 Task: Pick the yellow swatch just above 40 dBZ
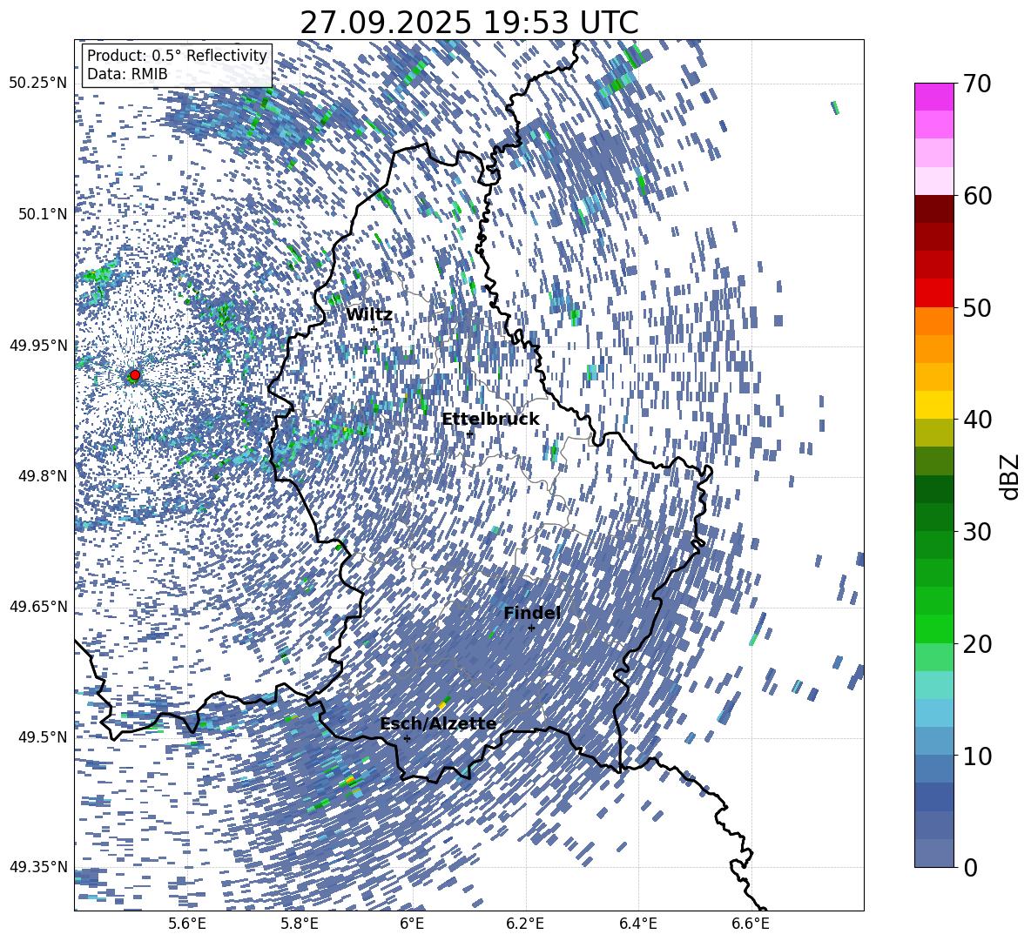pyautogui.click(x=934, y=405)
